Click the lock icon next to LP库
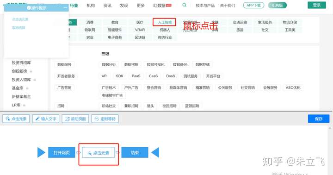Screen dimensions: 333x175 [x=24, y=105]
